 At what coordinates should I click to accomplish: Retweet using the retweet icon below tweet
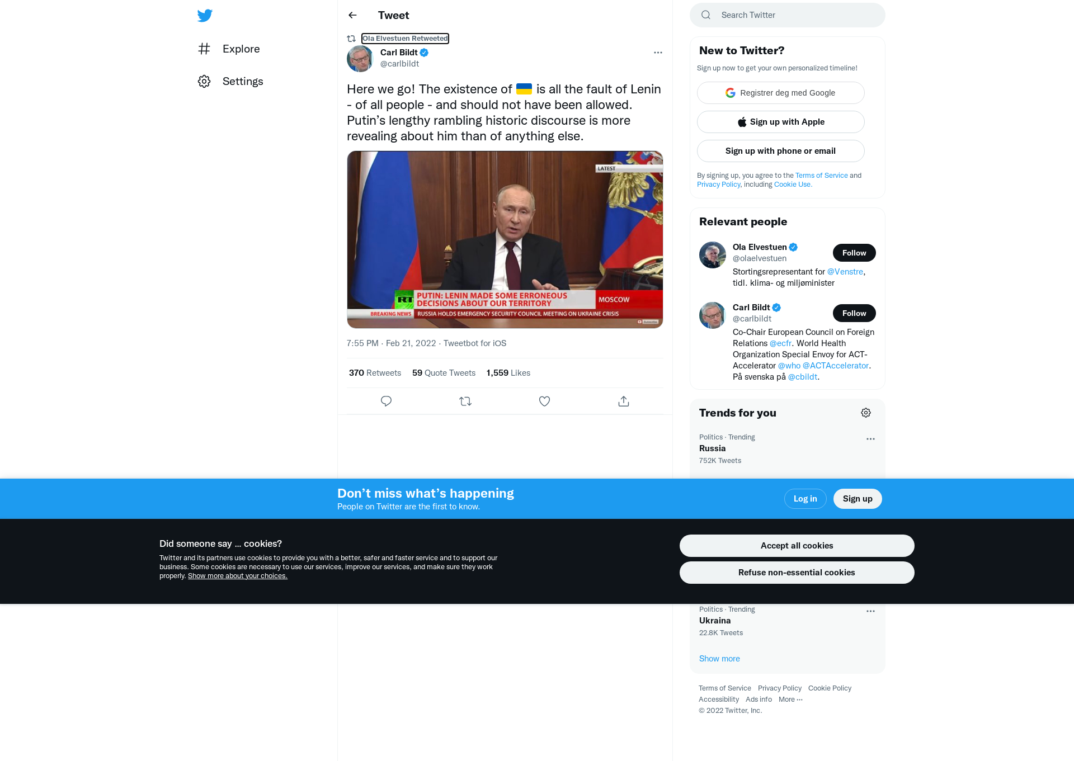click(465, 401)
